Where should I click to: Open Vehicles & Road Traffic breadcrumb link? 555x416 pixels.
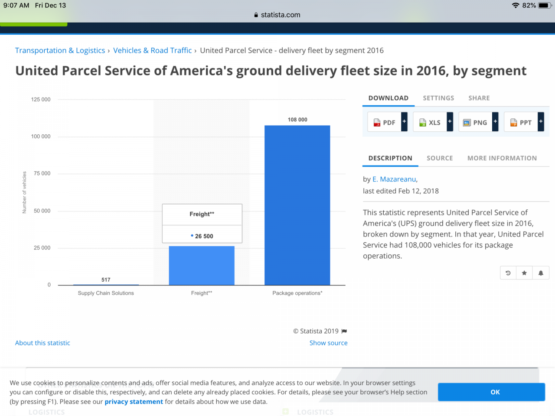click(x=152, y=50)
